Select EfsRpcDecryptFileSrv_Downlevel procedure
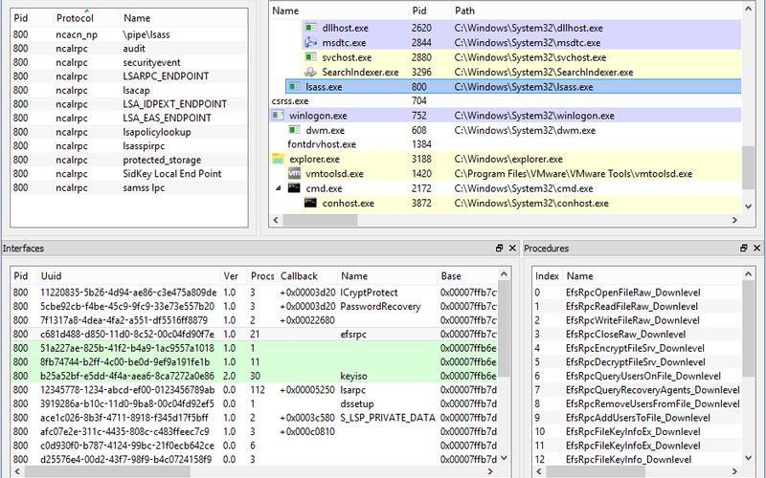766x478 pixels. click(637, 362)
